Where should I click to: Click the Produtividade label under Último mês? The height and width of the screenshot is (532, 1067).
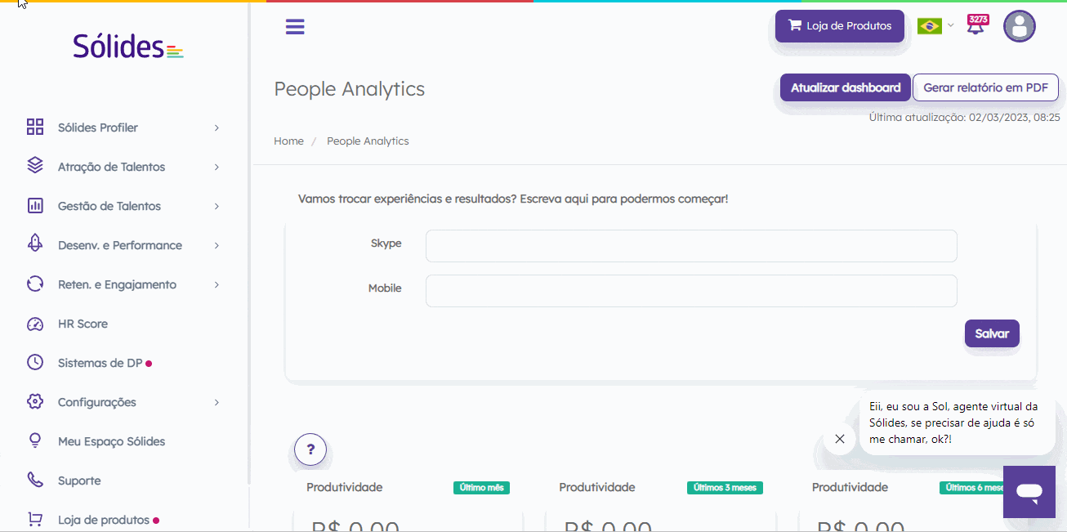[x=344, y=487]
